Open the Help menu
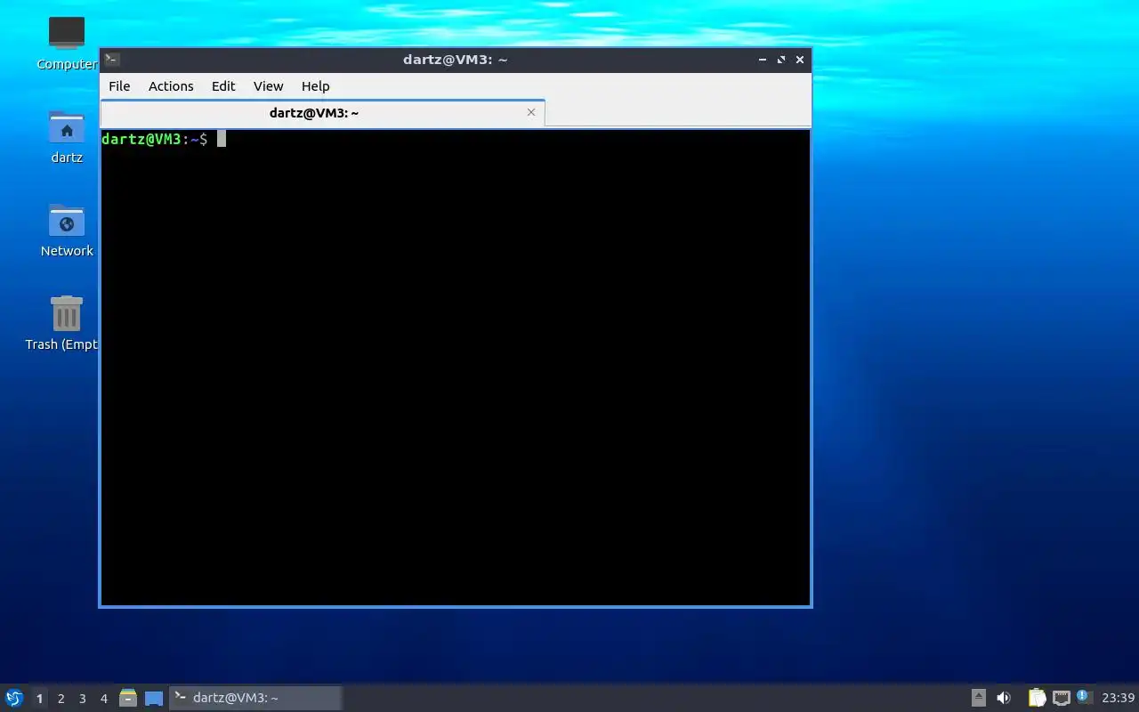This screenshot has height=712, width=1139. tap(315, 86)
